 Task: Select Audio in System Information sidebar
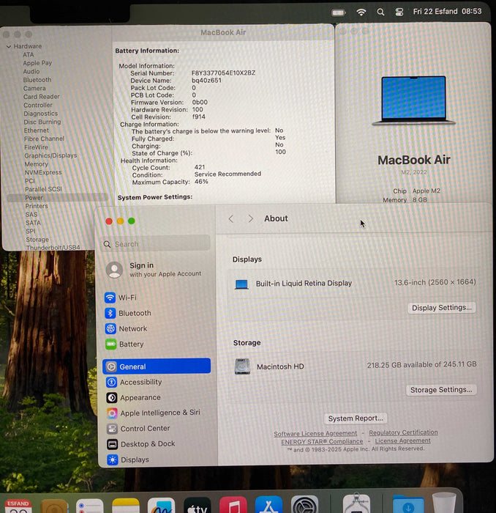point(31,71)
